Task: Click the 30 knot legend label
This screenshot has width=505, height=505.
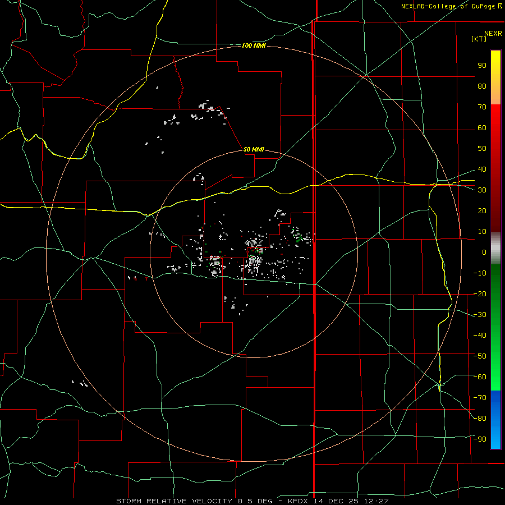Action: [482, 190]
